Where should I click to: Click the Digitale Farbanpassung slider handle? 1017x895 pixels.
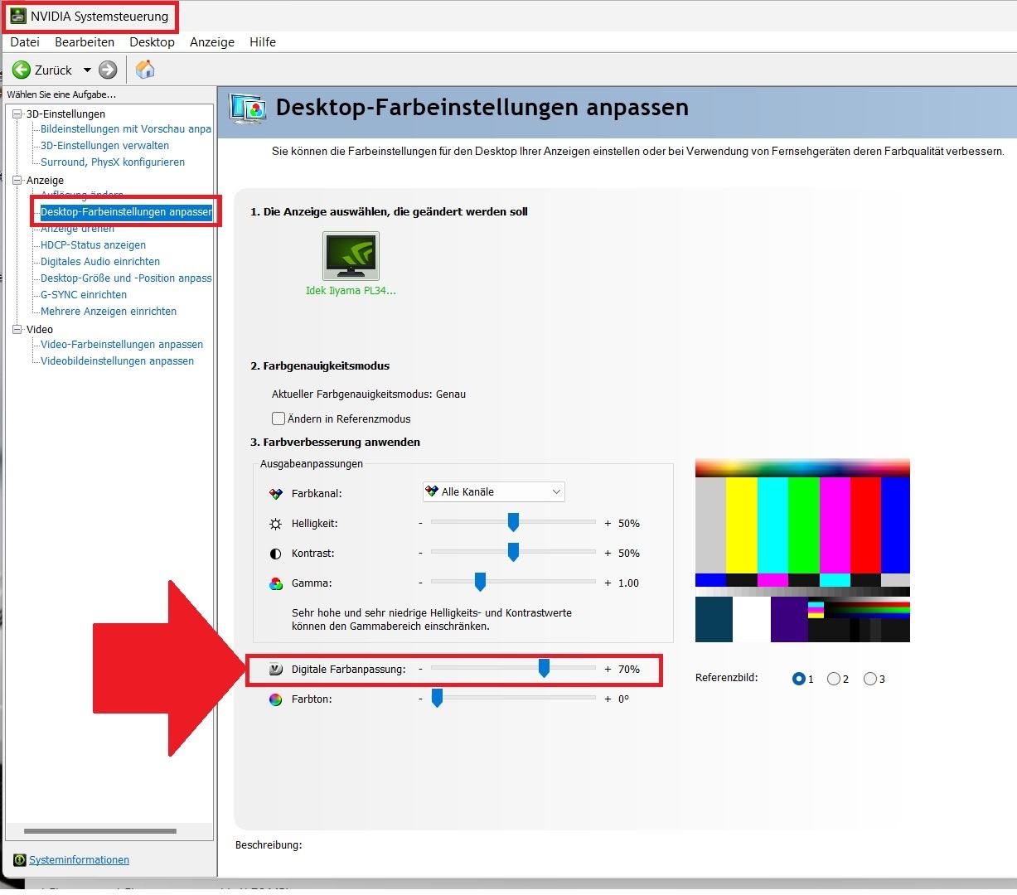[544, 668]
